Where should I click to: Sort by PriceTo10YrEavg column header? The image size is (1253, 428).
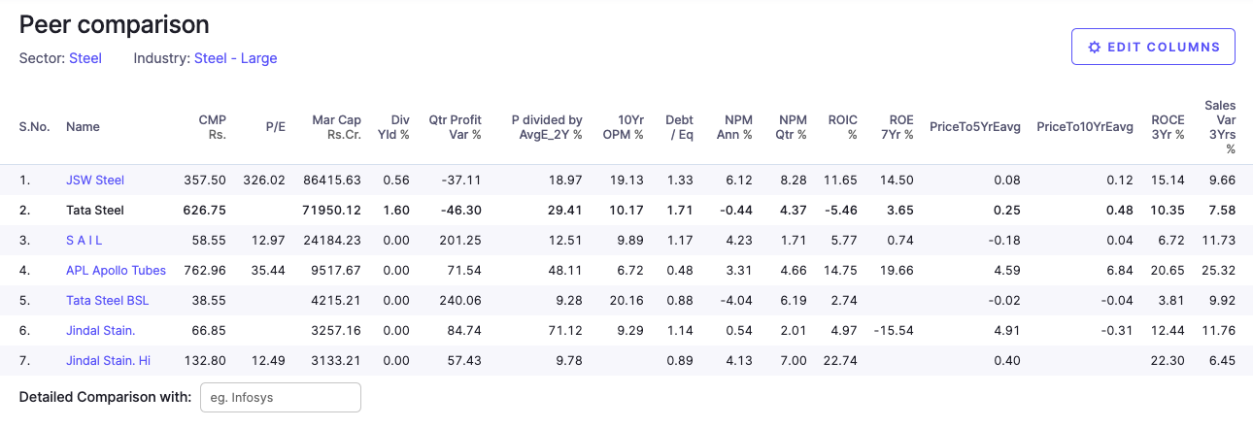coord(1084,127)
